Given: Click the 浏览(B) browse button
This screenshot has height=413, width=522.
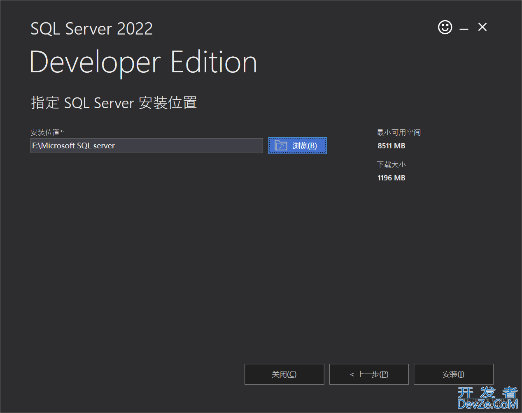Looking at the screenshot, I should pyautogui.click(x=297, y=145).
